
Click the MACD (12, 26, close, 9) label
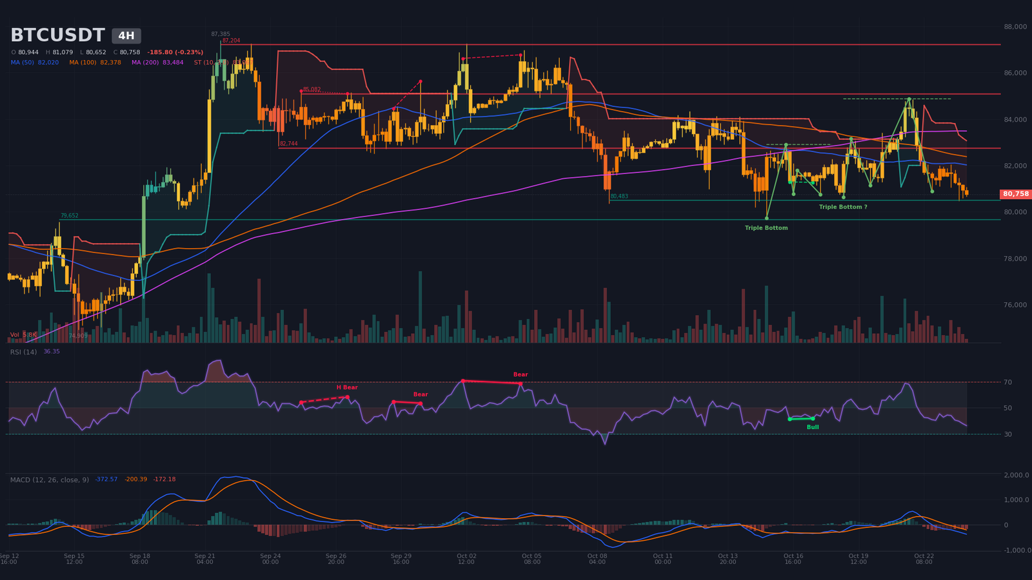pyautogui.click(x=50, y=480)
